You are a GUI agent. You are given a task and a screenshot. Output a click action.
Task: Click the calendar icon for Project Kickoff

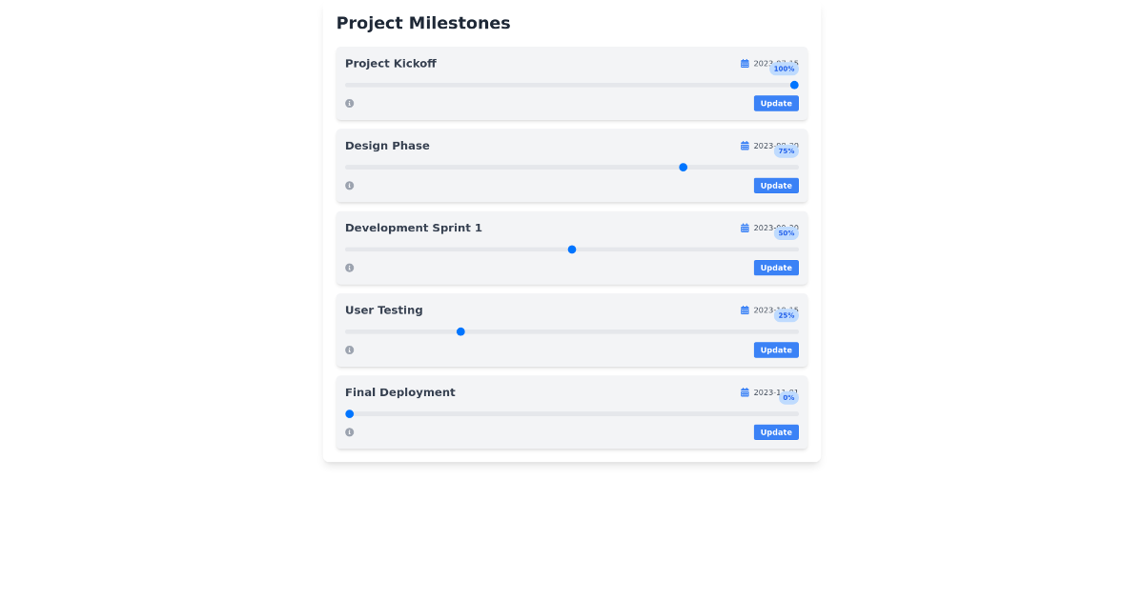745,63
